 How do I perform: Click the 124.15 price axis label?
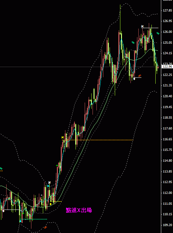tap(167, 53)
